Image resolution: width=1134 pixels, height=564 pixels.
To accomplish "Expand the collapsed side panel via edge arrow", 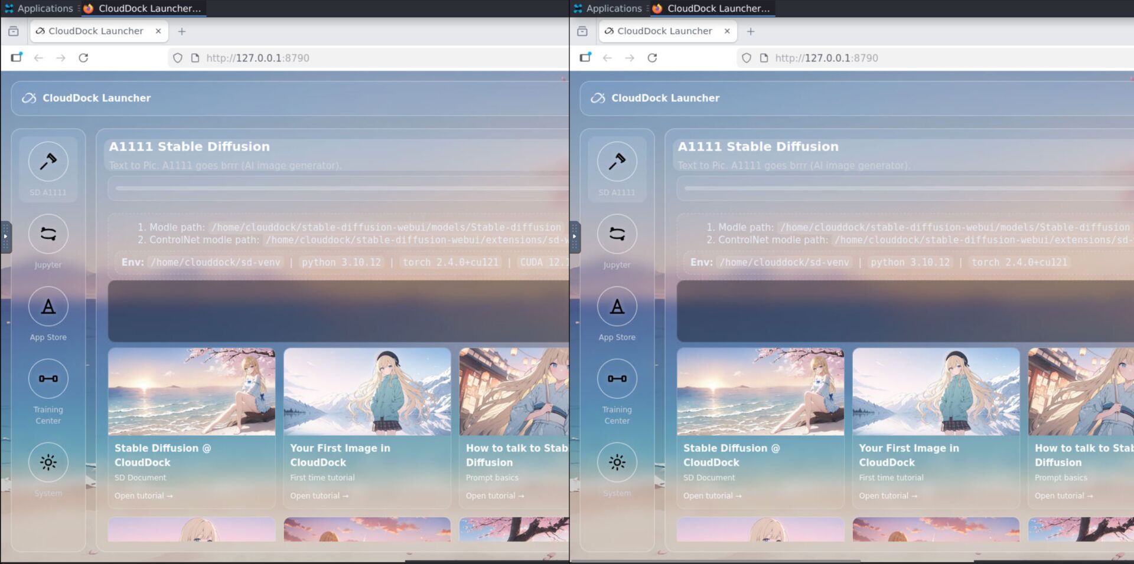I will pos(6,236).
